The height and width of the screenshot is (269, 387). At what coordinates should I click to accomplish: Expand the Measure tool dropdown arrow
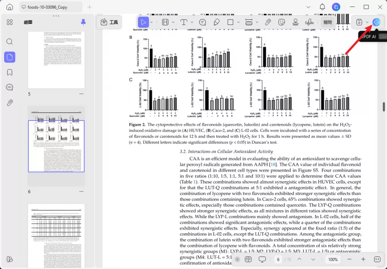[257, 22]
